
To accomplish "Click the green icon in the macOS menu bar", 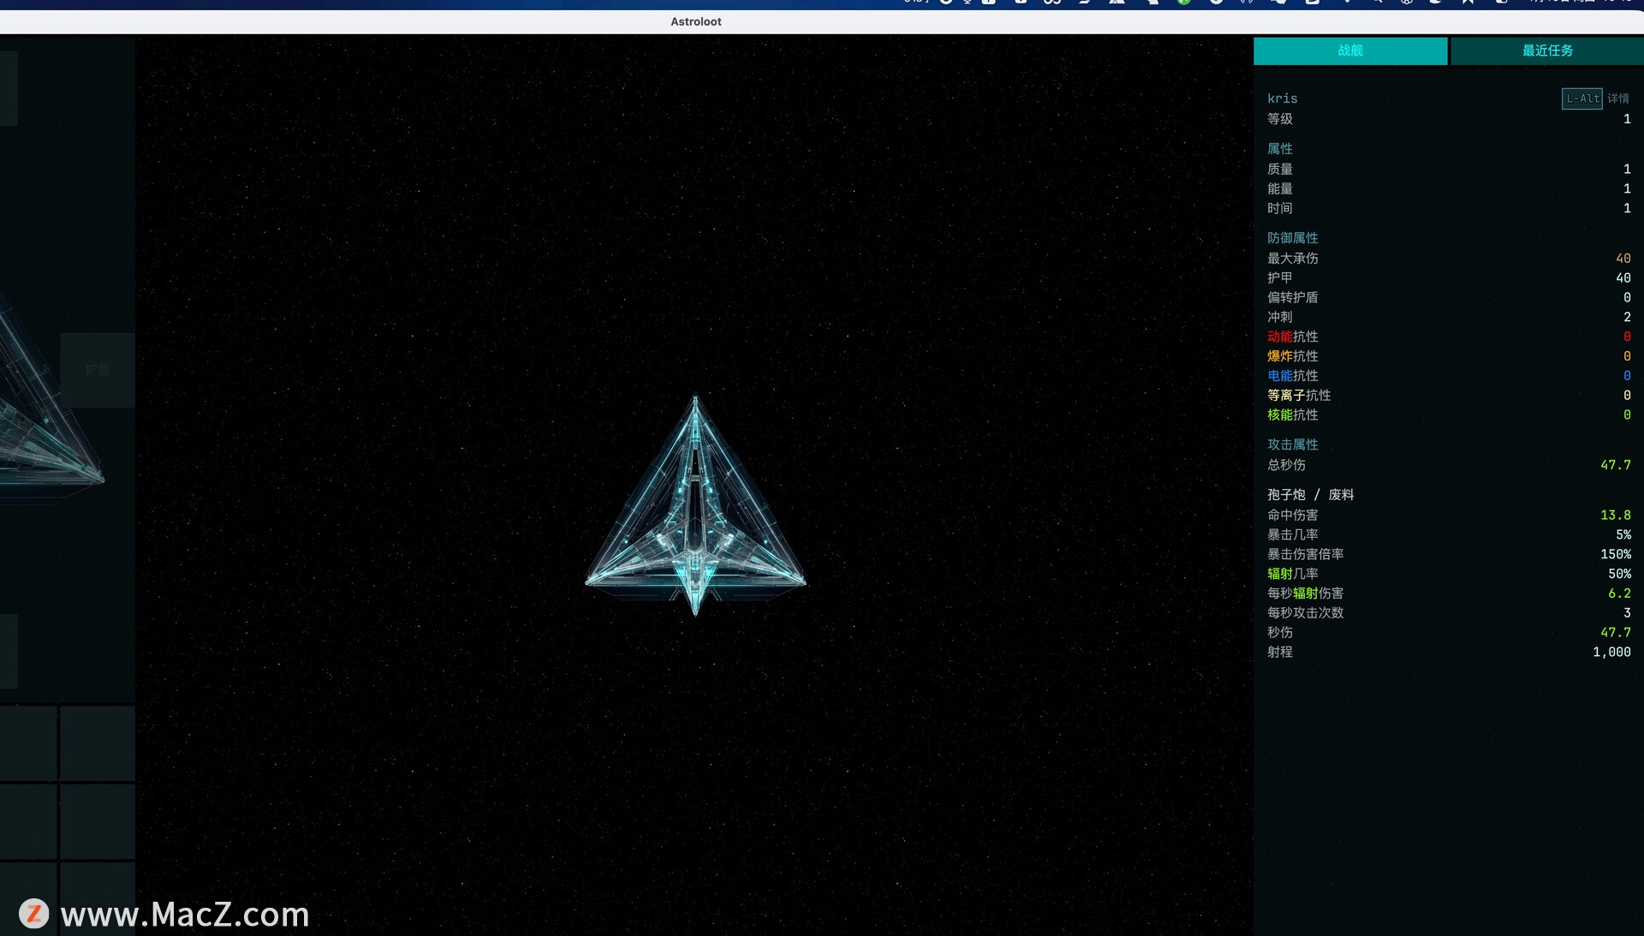I will tap(1183, 3).
